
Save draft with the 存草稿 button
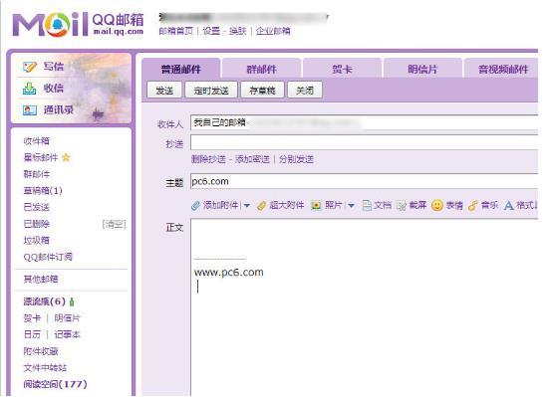pyautogui.click(x=262, y=91)
